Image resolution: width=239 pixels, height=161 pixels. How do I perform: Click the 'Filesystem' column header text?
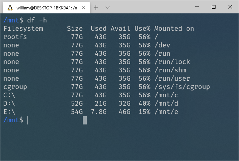point(23,29)
